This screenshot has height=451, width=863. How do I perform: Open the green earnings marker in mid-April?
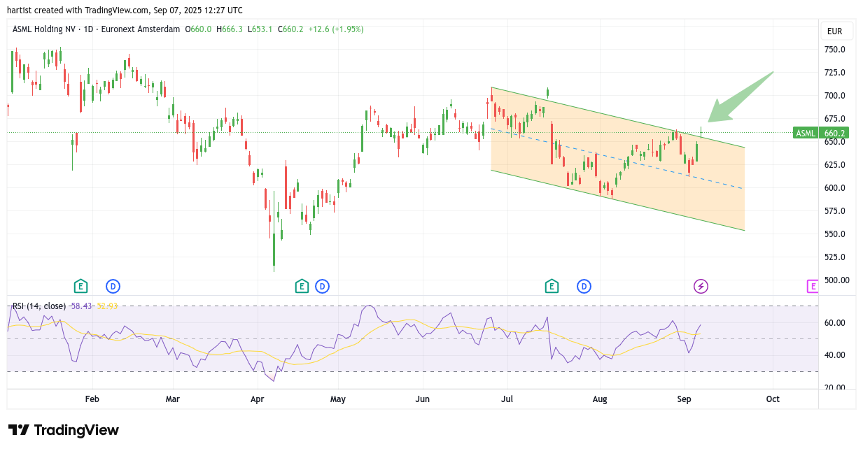pos(302,286)
